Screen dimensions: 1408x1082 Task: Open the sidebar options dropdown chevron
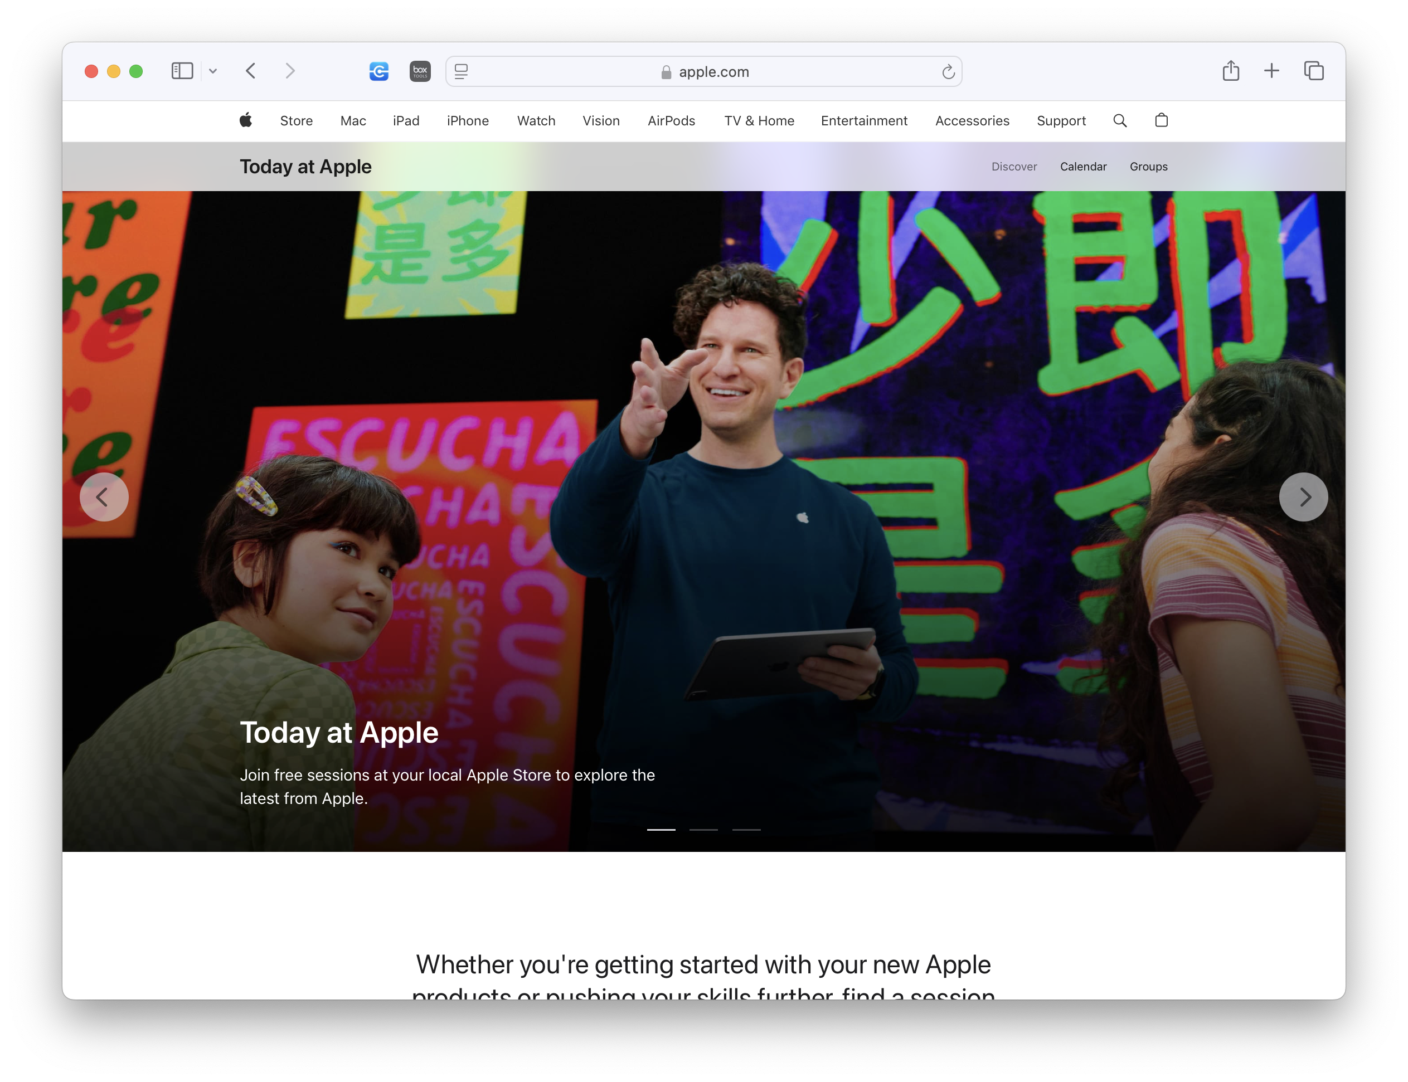[x=213, y=71]
